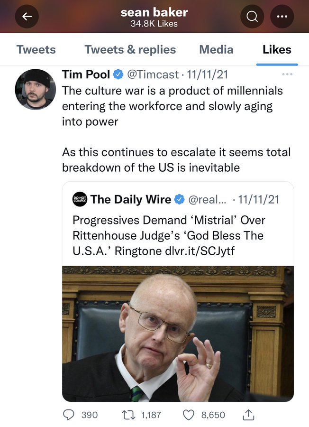Open the judge photo in quoted tweet
Image resolution: width=309 pixels, height=427 pixels.
point(178,333)
